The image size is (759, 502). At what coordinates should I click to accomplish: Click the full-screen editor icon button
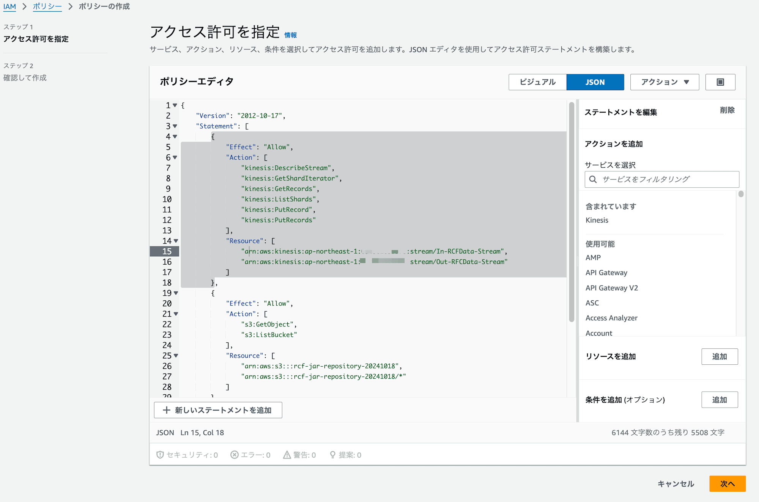(720, 82)
